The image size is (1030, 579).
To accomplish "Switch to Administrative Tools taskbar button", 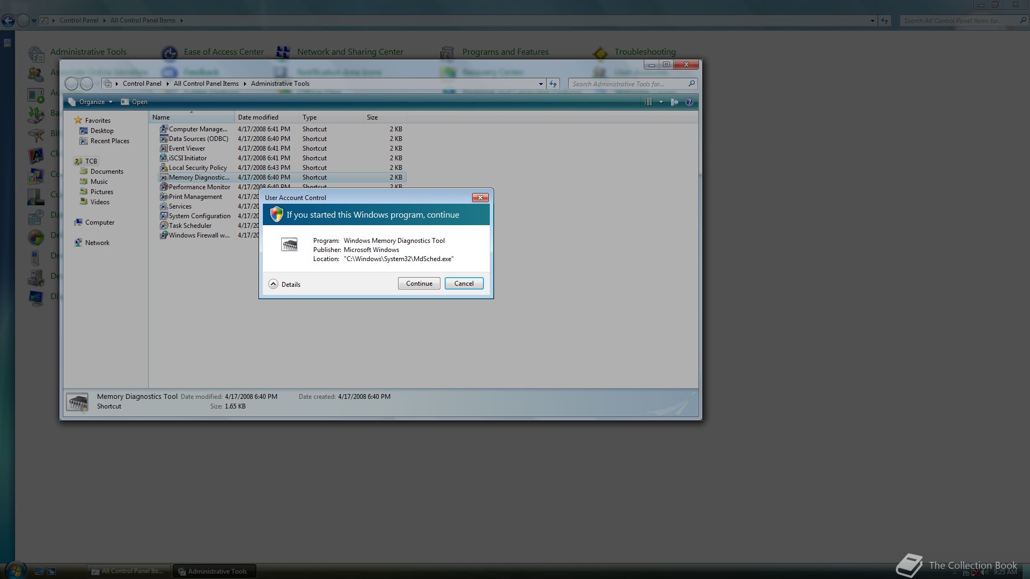I will pos(215,571).
